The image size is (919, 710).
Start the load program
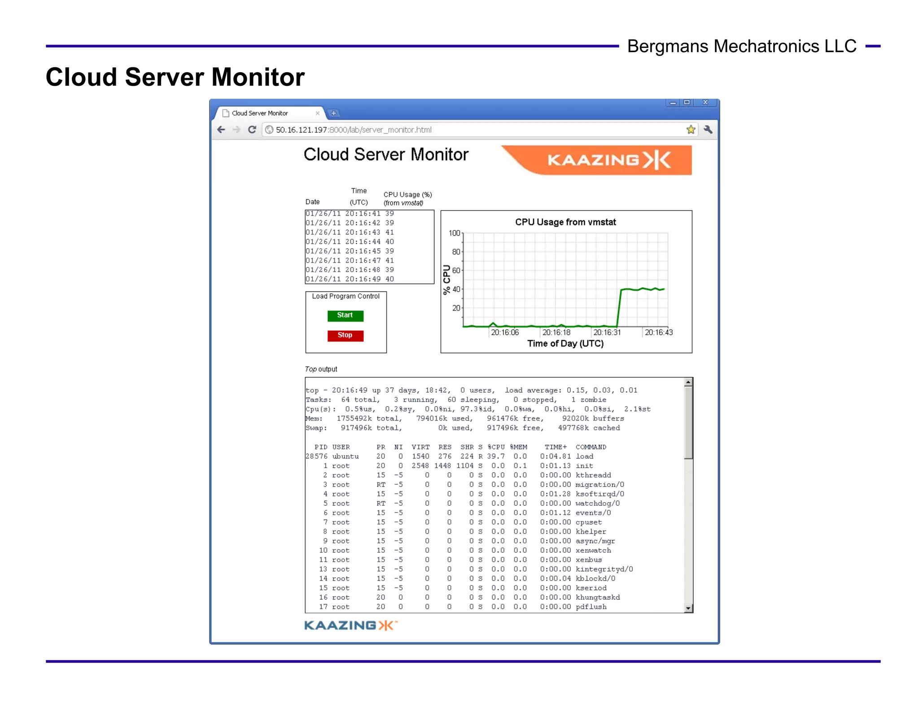345,316
